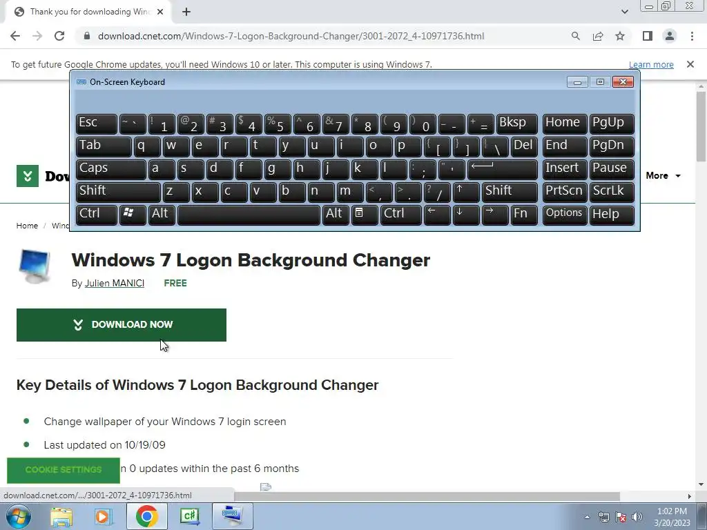Toggle Caps key on On-Screen Keyboard

111,169
